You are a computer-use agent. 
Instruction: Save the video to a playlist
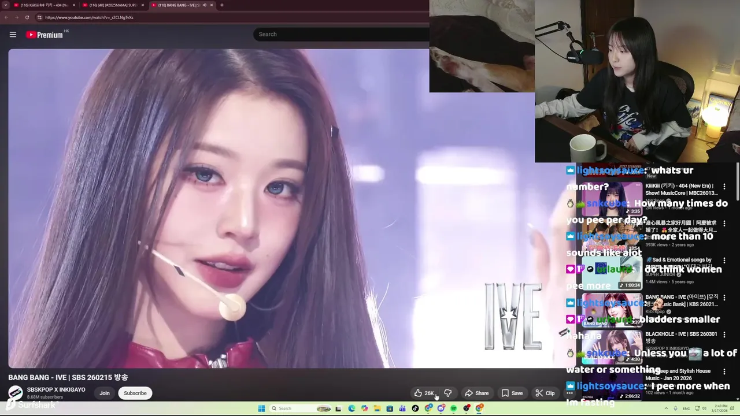[x=512, y=393]
